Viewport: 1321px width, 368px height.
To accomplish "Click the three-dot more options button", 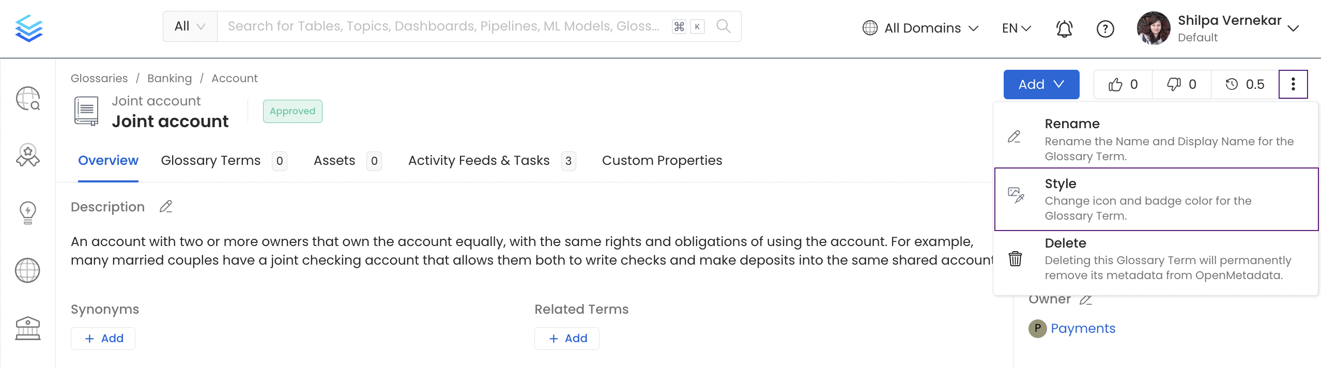I will coord(1293,84).
